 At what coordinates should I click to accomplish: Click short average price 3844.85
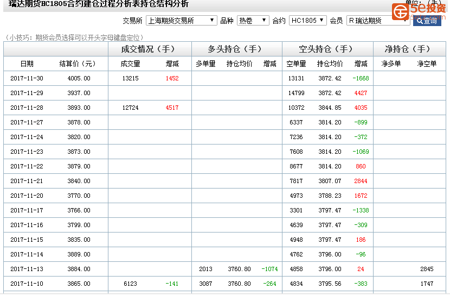pos(330,108)
